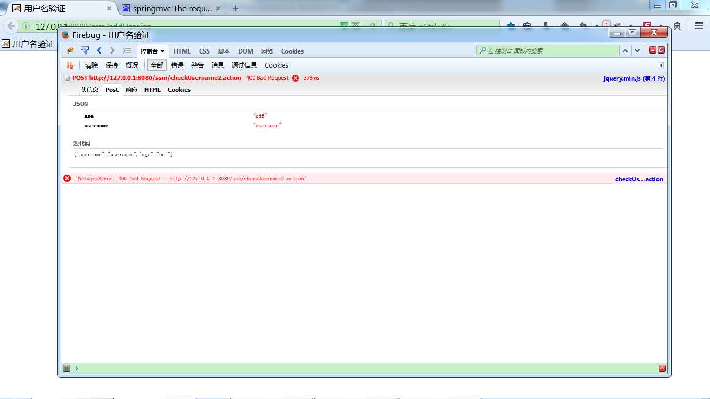710x399 pixels.
Task: Select the 响应 request tab
Action: [x=132, y=90]
